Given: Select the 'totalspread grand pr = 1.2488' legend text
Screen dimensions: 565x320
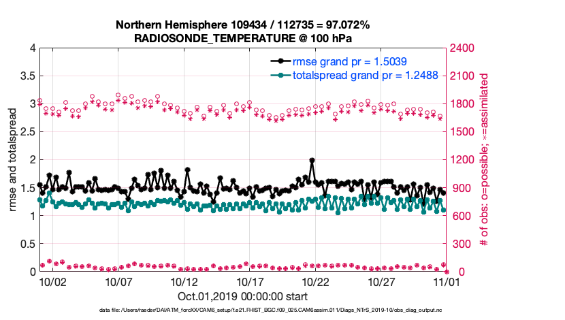Looking at the screenshot, I should coord(364,75).
